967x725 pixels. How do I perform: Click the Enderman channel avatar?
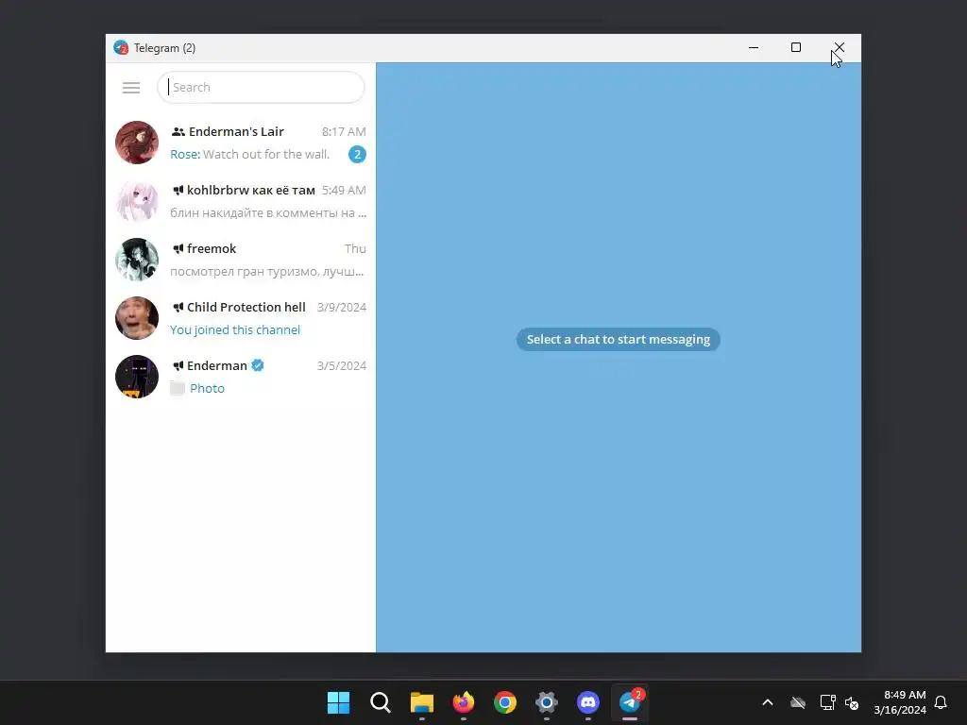(137, 377)
